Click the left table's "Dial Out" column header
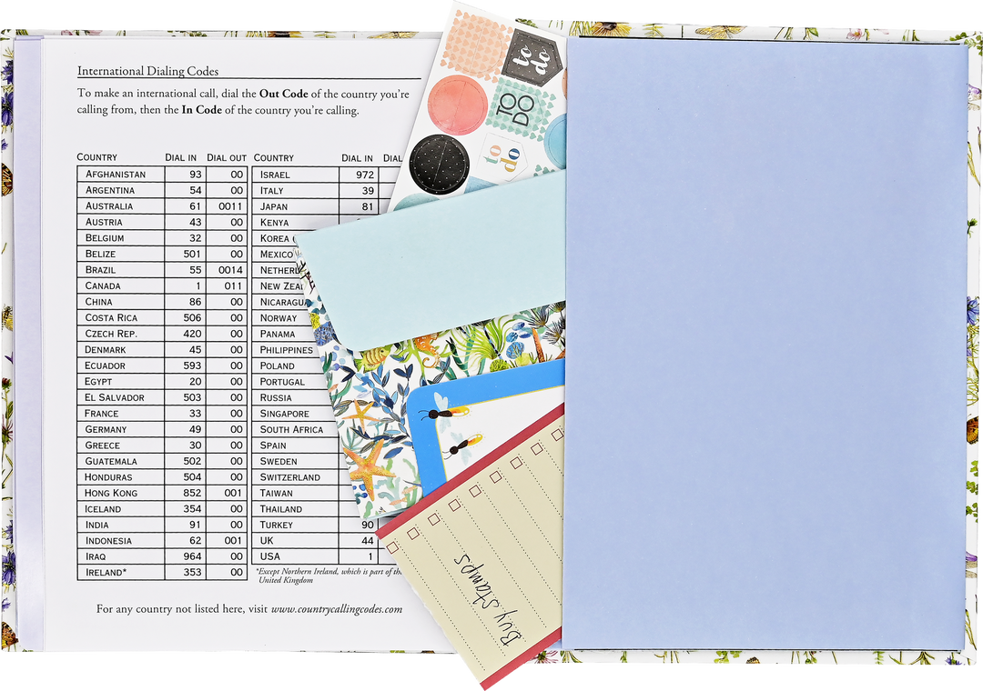Screen dimensions: 983x691 [x=227, y=157]
